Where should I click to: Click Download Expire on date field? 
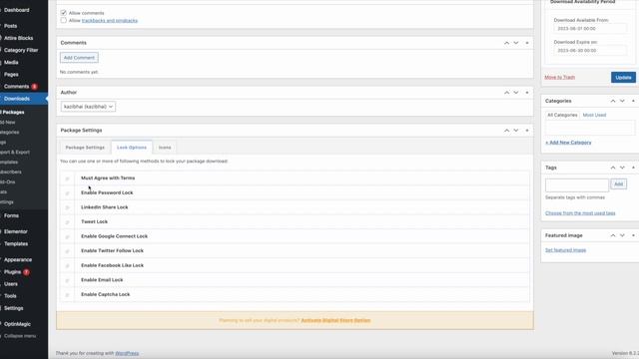coord(590,51)
